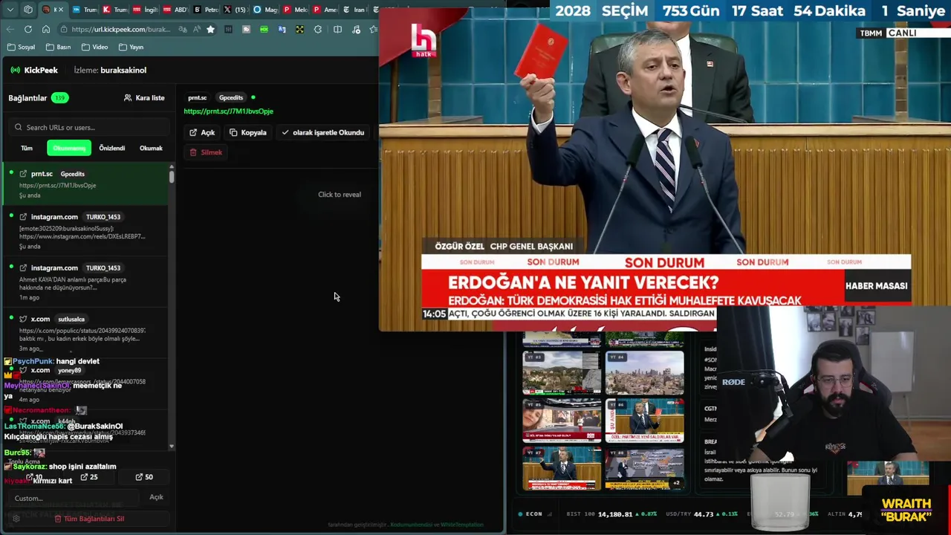
Task: Open the Basın bookmarks folder
Action: 58,47
